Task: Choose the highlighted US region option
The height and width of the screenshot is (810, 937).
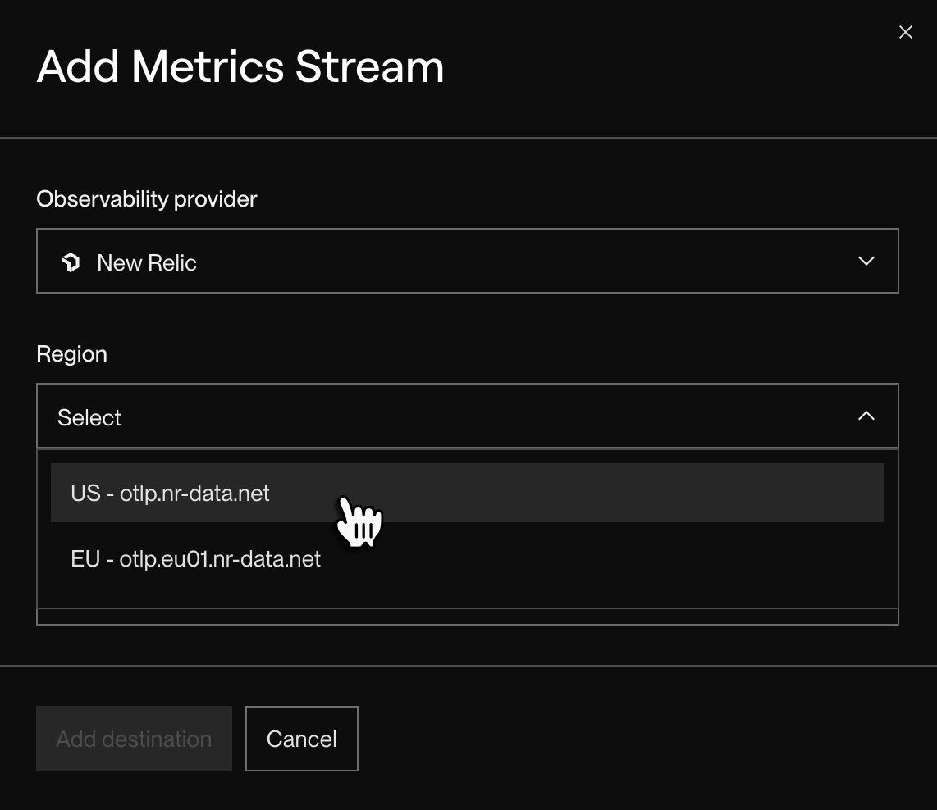Action: 170,493
